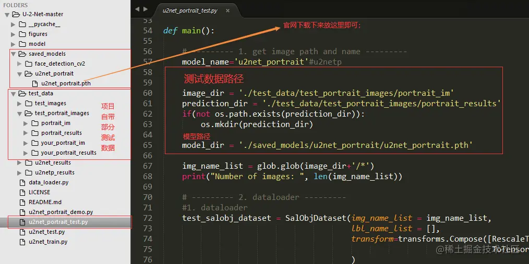The width and height of the screenshot is (529, 264).
Task: Open u2net_portrait.pth in the sidebar
Action: [66, 83]
